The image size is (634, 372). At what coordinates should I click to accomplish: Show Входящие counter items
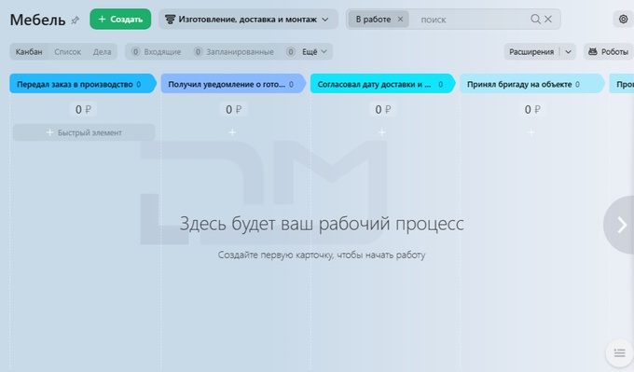[x=156, y=52]
